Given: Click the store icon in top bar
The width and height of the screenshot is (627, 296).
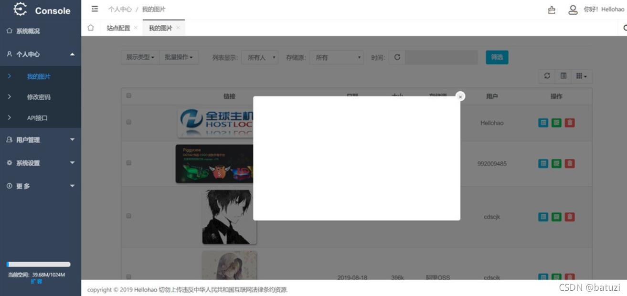Looking at the screenshot, I should pos(552,10).
